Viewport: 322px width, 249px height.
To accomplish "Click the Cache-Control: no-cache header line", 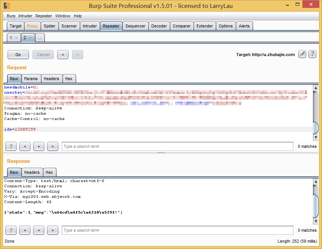I will [x=34, y=119].
